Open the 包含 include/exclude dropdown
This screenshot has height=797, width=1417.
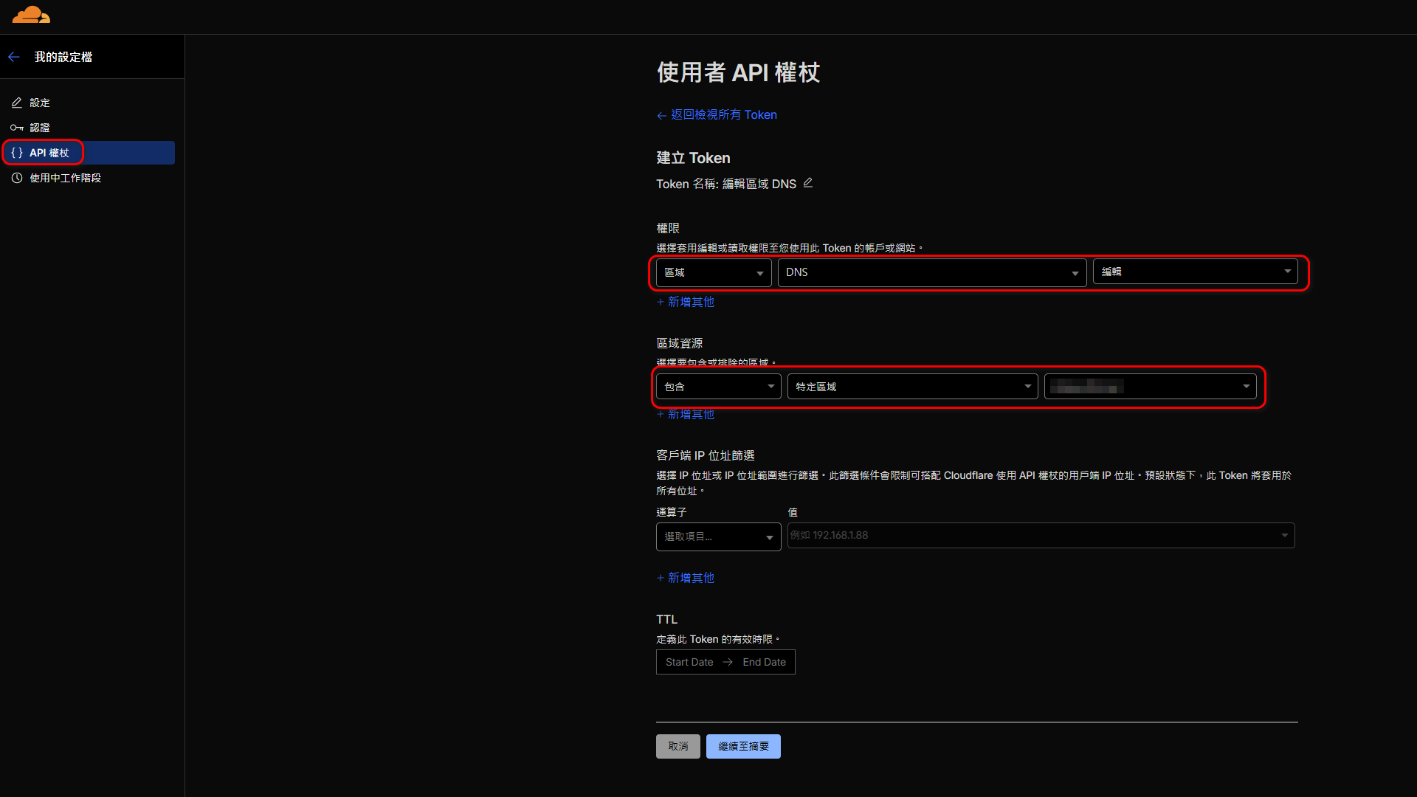pos(719,387)
